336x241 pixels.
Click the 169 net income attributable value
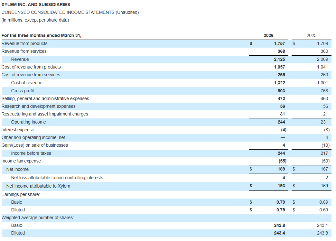point(324,186)
